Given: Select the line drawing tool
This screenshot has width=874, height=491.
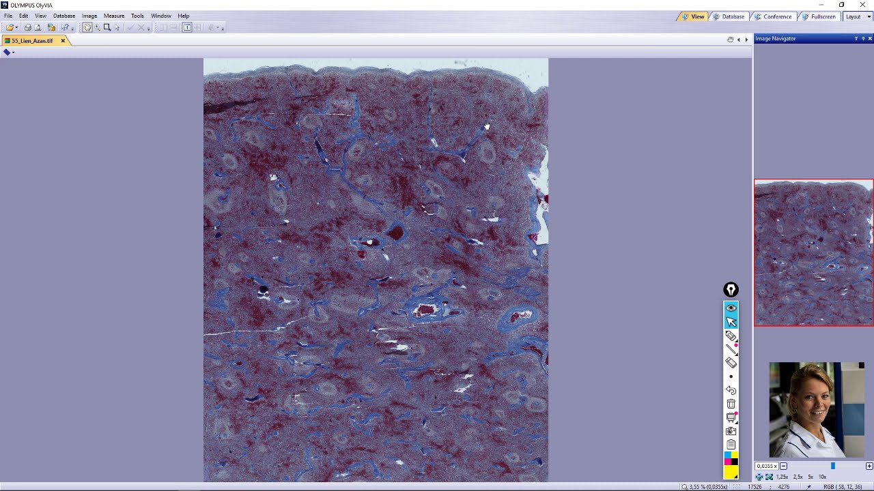Looking at the screenshot, I should pyautogui.click(x=731, y=349).
